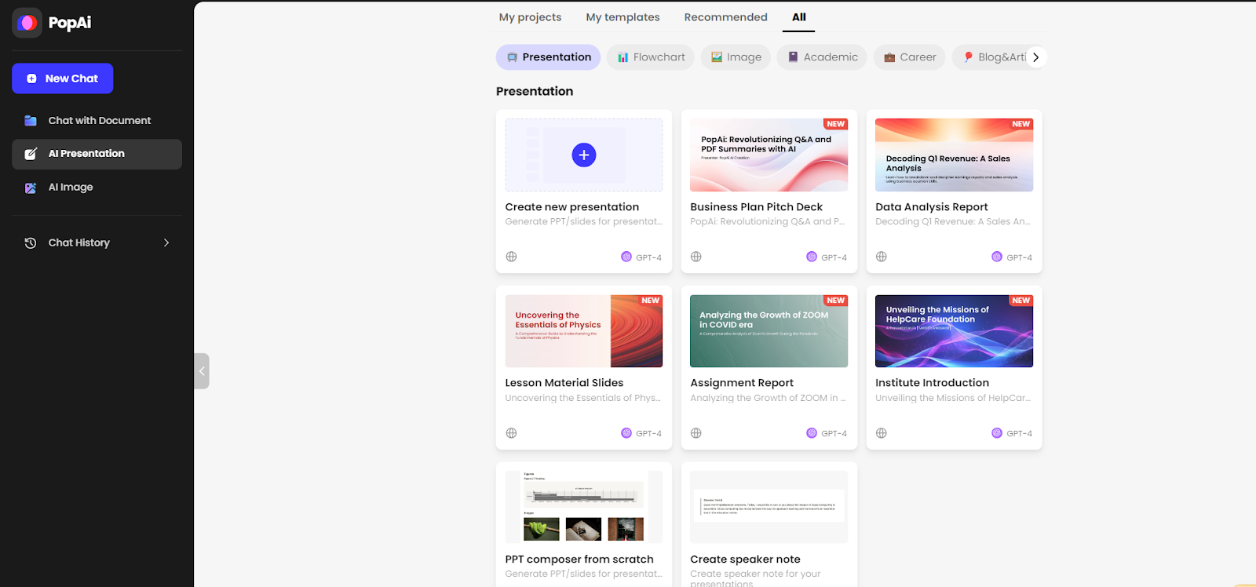Start a New Chat
The image size is (1256, 587).
pos(62,78)
